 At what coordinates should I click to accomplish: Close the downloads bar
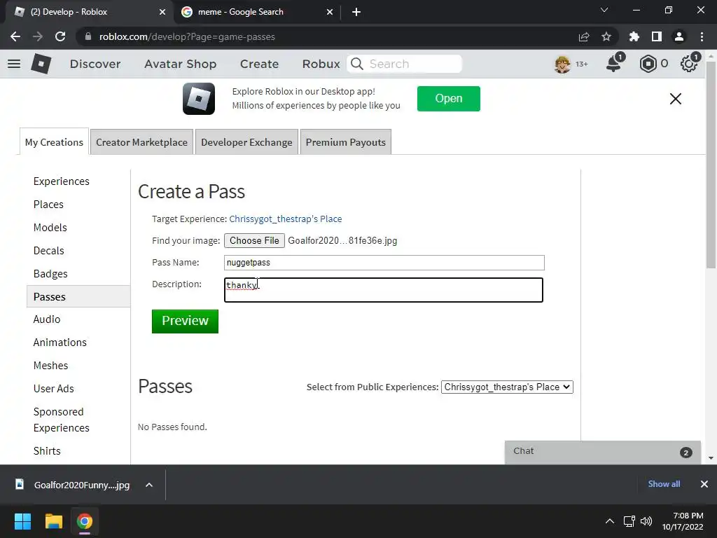pyautogui.click(x=704, y=484)
